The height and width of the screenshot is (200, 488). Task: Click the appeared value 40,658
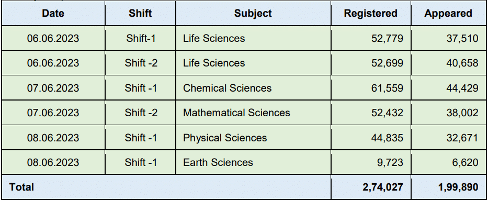tap(462, 63)
